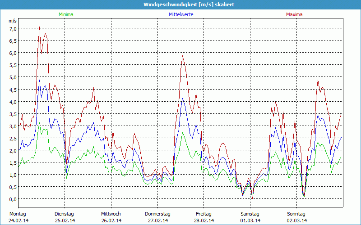Click the 0,5 y-axis value
The image size is (361, 225).
tap(13, 187)
